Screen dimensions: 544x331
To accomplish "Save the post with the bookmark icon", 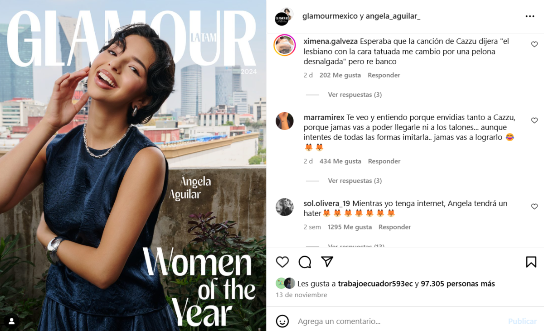I will point(531,262).
